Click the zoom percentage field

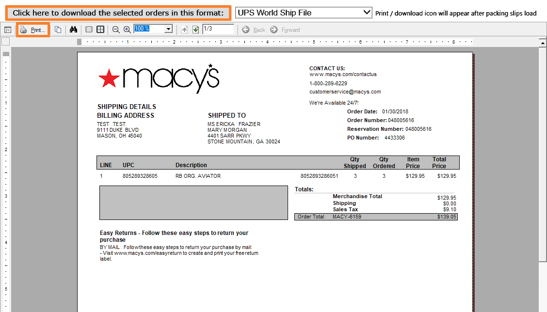coord(149,29)
